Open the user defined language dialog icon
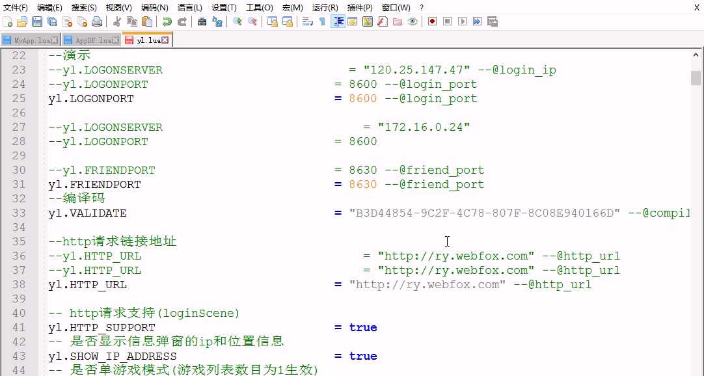The height and width of the screenshot is (376, 704). tap(353, 21)
